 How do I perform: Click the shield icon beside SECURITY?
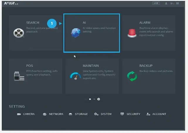122,114
